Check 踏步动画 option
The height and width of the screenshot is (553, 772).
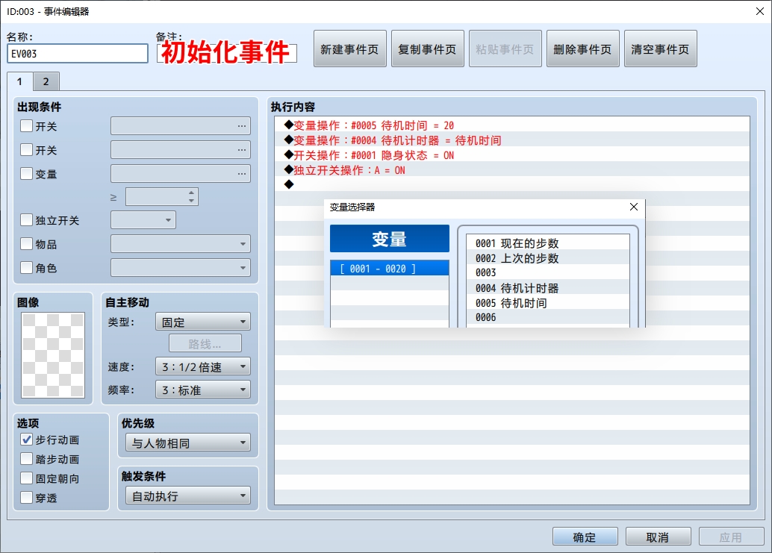(x=27, y=459)
